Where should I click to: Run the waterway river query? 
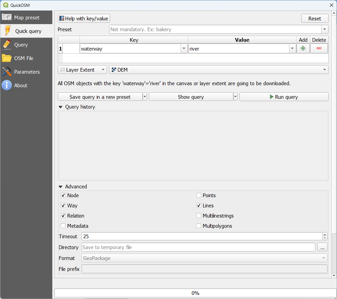pyautogui.click(x=284, y=96)
